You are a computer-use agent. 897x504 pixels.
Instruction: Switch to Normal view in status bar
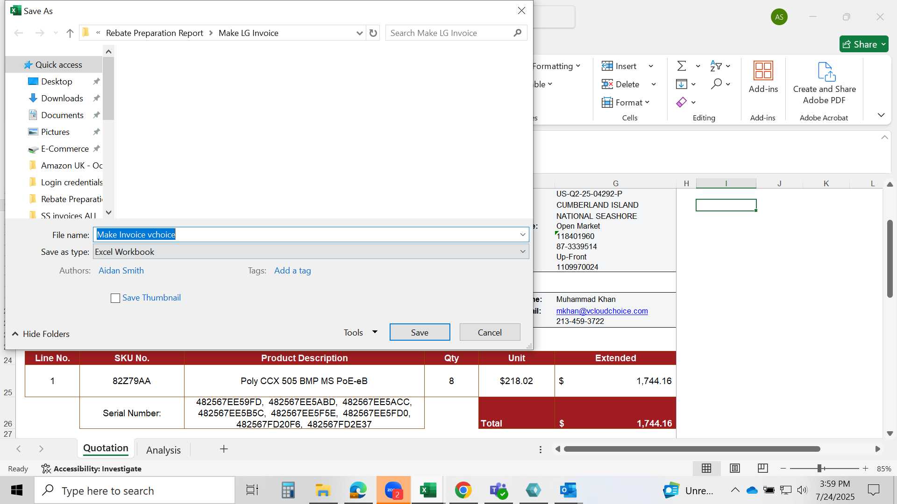tap(706, 469)
